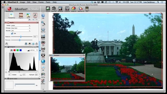167x94 pixels.
Task: Open histogram additive mode dropdown
Action: click(x=33, y=50)
